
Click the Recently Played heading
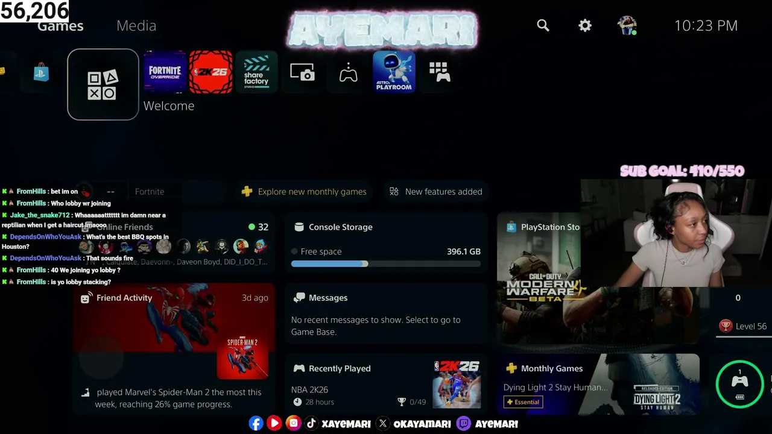click(340, 368)
